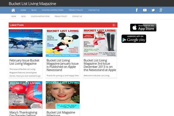Open CONTACT US in white secondary menu
The height and width of the screenshot is (116, 174).
77,17
